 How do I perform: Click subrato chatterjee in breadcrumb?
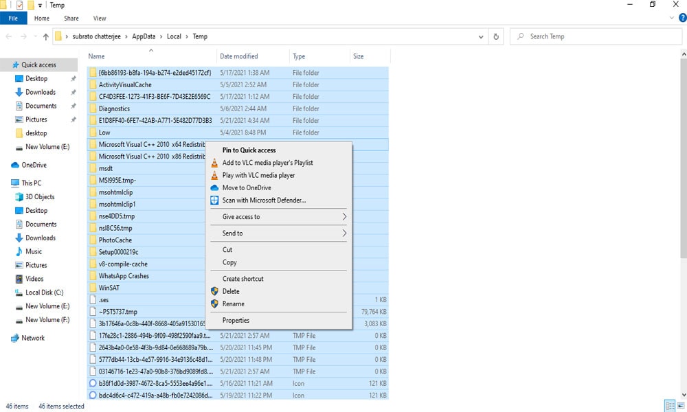coord(96,37)
